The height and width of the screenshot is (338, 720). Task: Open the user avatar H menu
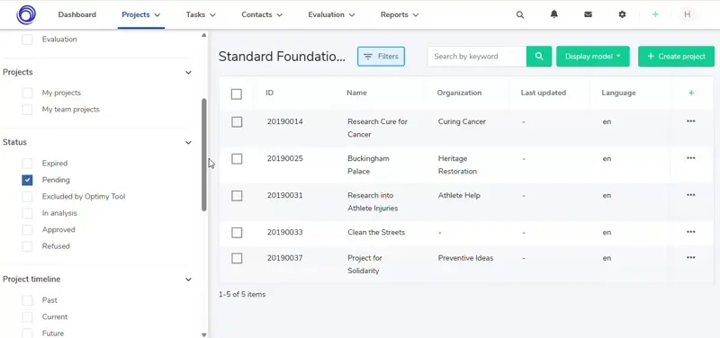tap(688, 14)
